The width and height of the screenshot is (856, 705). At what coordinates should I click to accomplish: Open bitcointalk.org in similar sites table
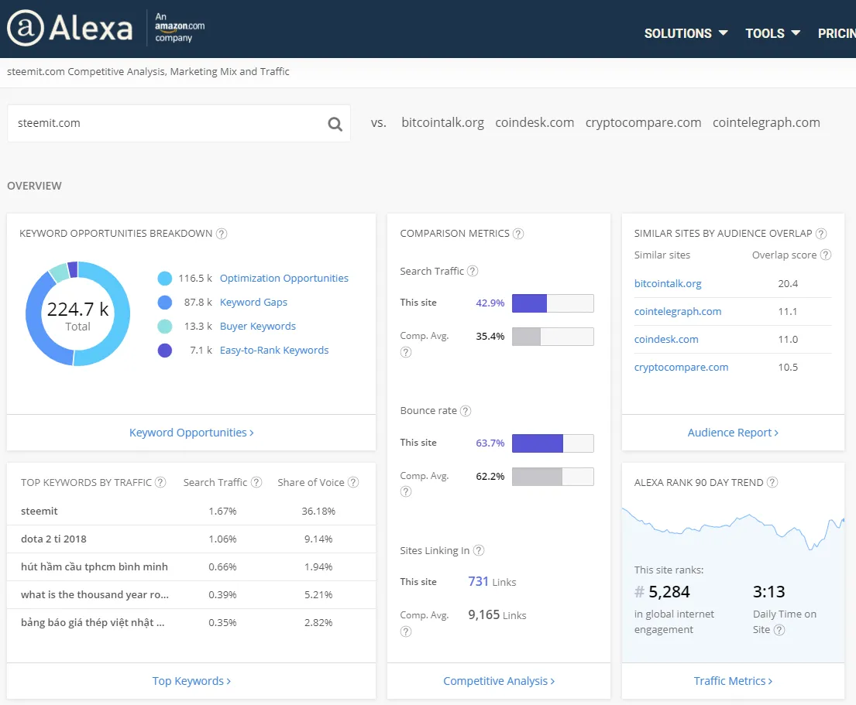coord(668,283)
